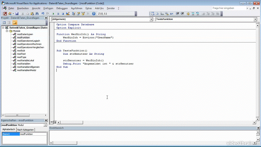Open the Object Browser icon
The height and width of the screenshot is (147, 261).
[83, 14]
